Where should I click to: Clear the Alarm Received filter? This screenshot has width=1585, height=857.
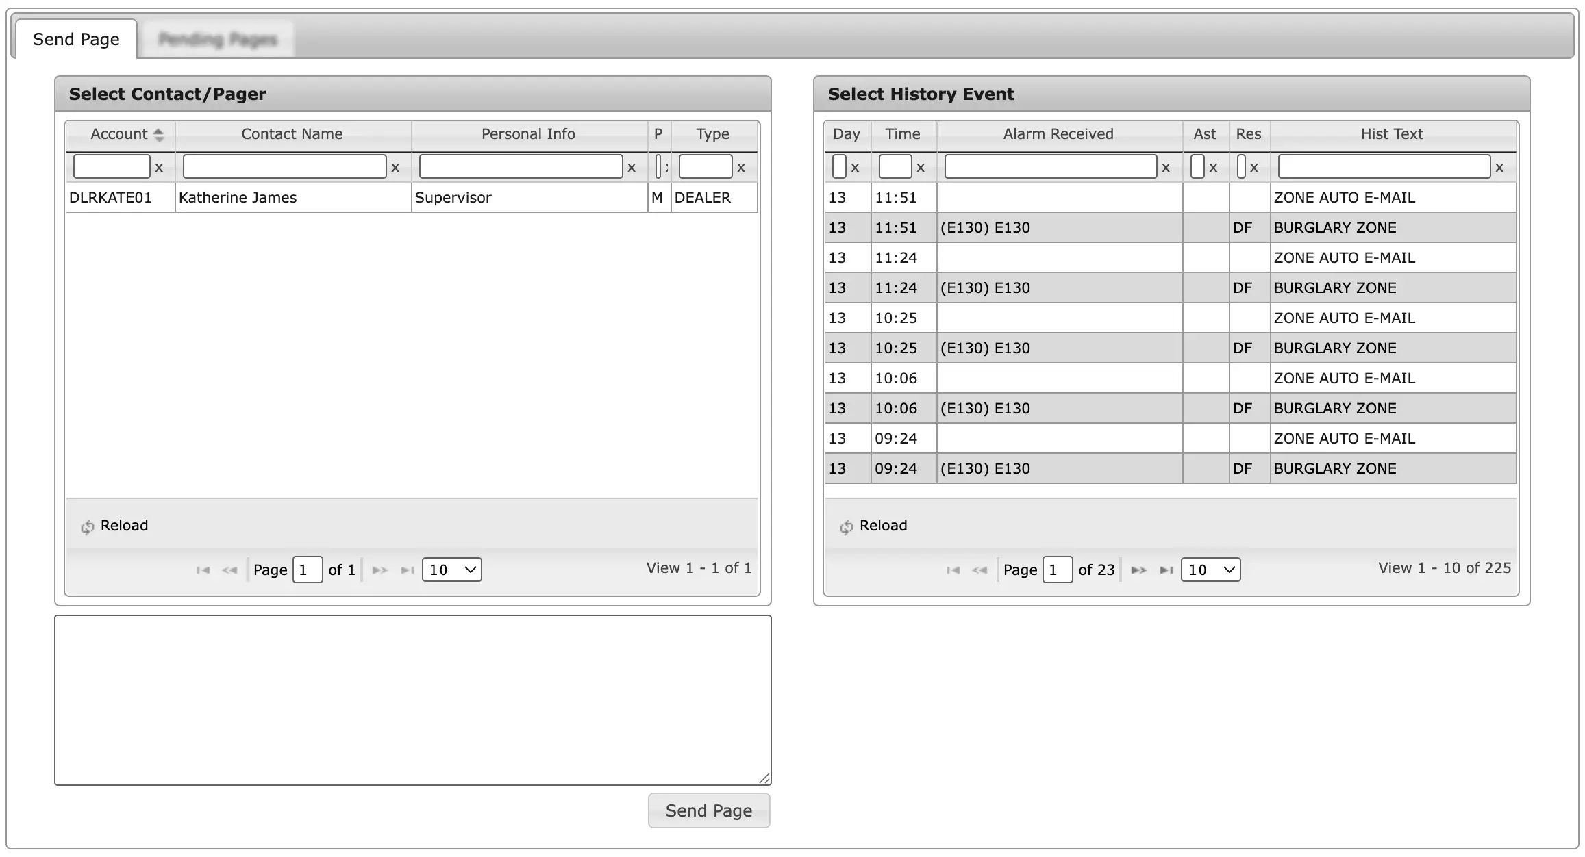tap(1166, 168)
